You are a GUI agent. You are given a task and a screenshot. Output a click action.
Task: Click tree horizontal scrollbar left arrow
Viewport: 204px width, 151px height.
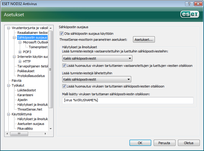pos(7,134)
